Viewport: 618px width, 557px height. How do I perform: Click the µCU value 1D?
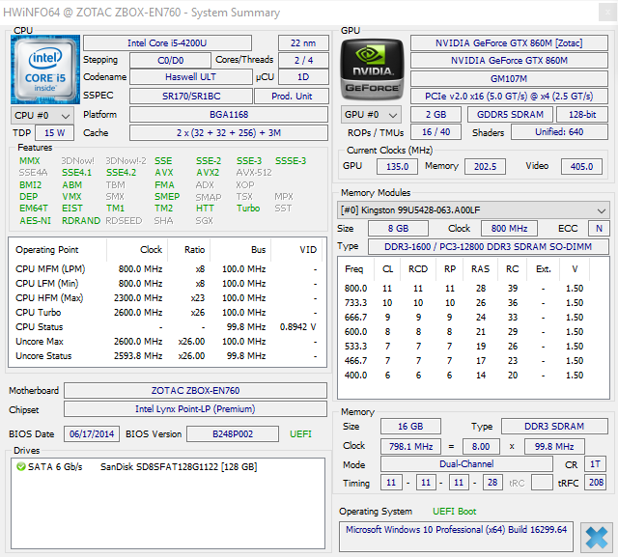click(303, 77)
